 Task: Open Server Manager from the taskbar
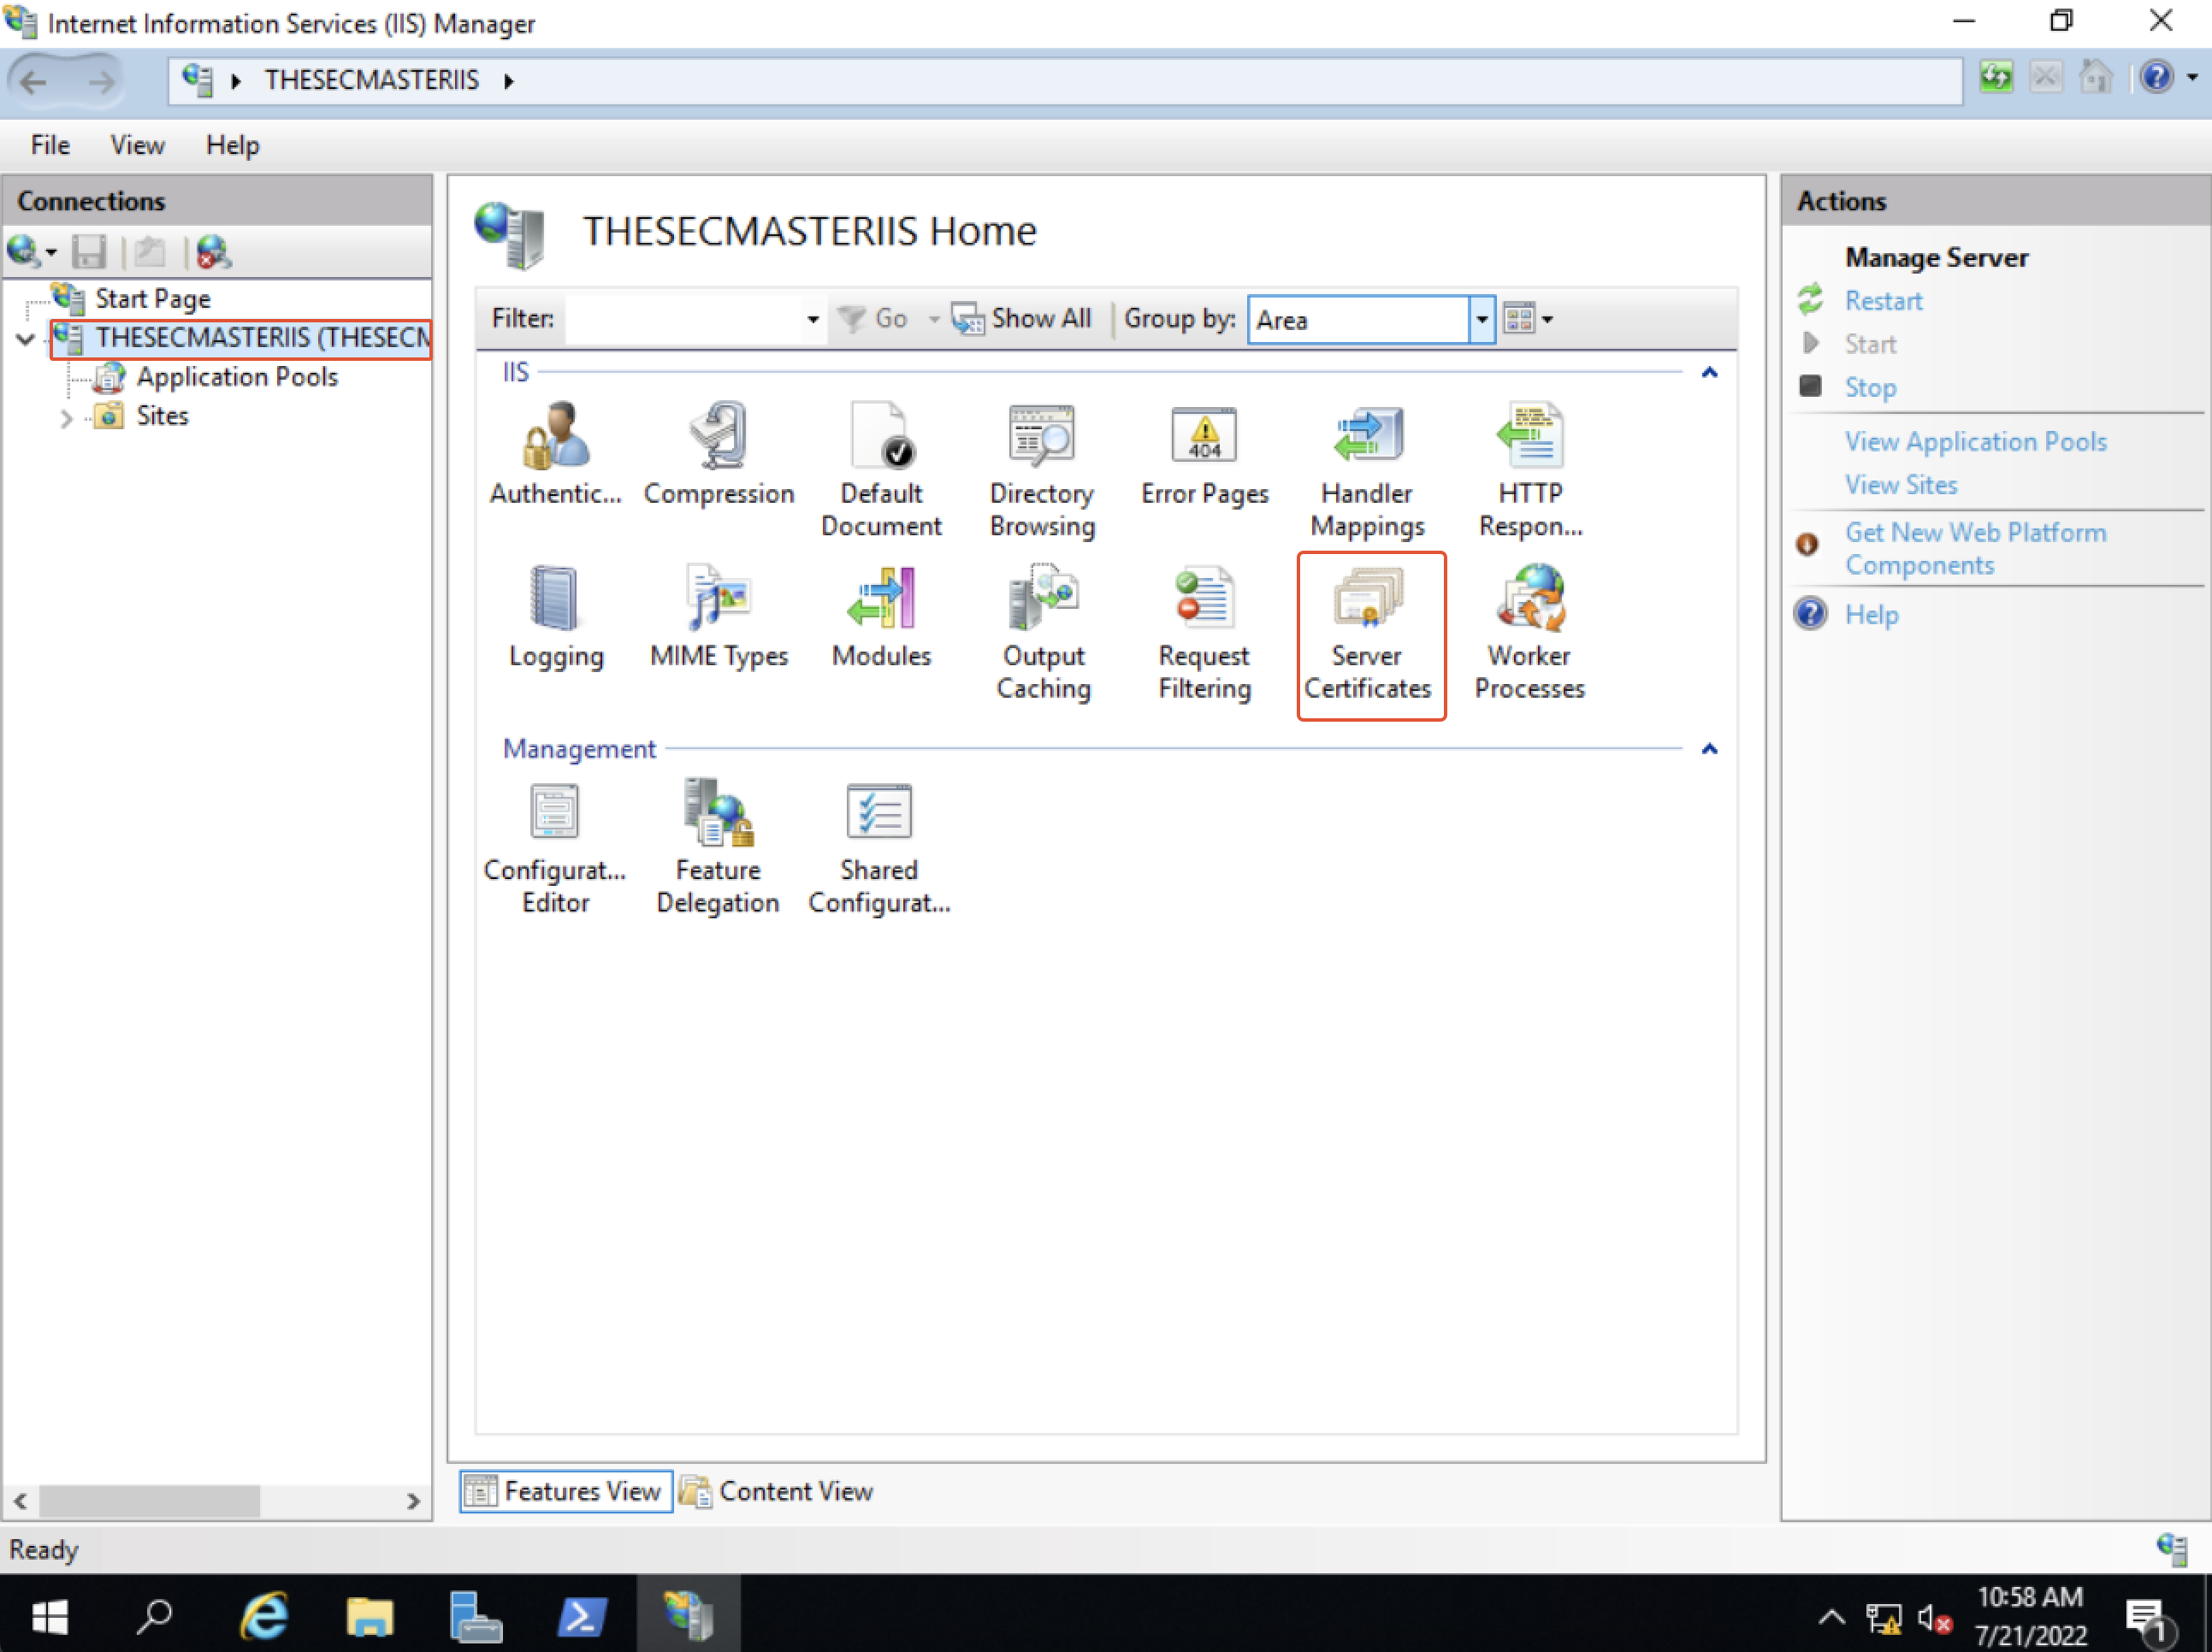(x=475, y=1615)
